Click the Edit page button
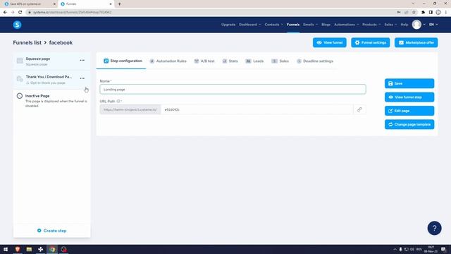The width and height of the screenshot is (451, 254). pos(409,111)
